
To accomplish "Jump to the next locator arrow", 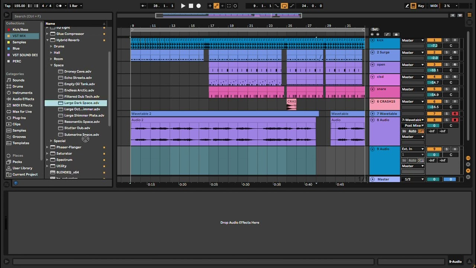I will click(377, 34).
